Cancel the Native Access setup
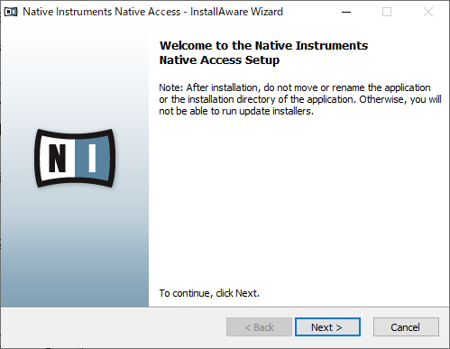Image resolution: width=450 pixels, height=349 pixels. [x=406, y=327]
